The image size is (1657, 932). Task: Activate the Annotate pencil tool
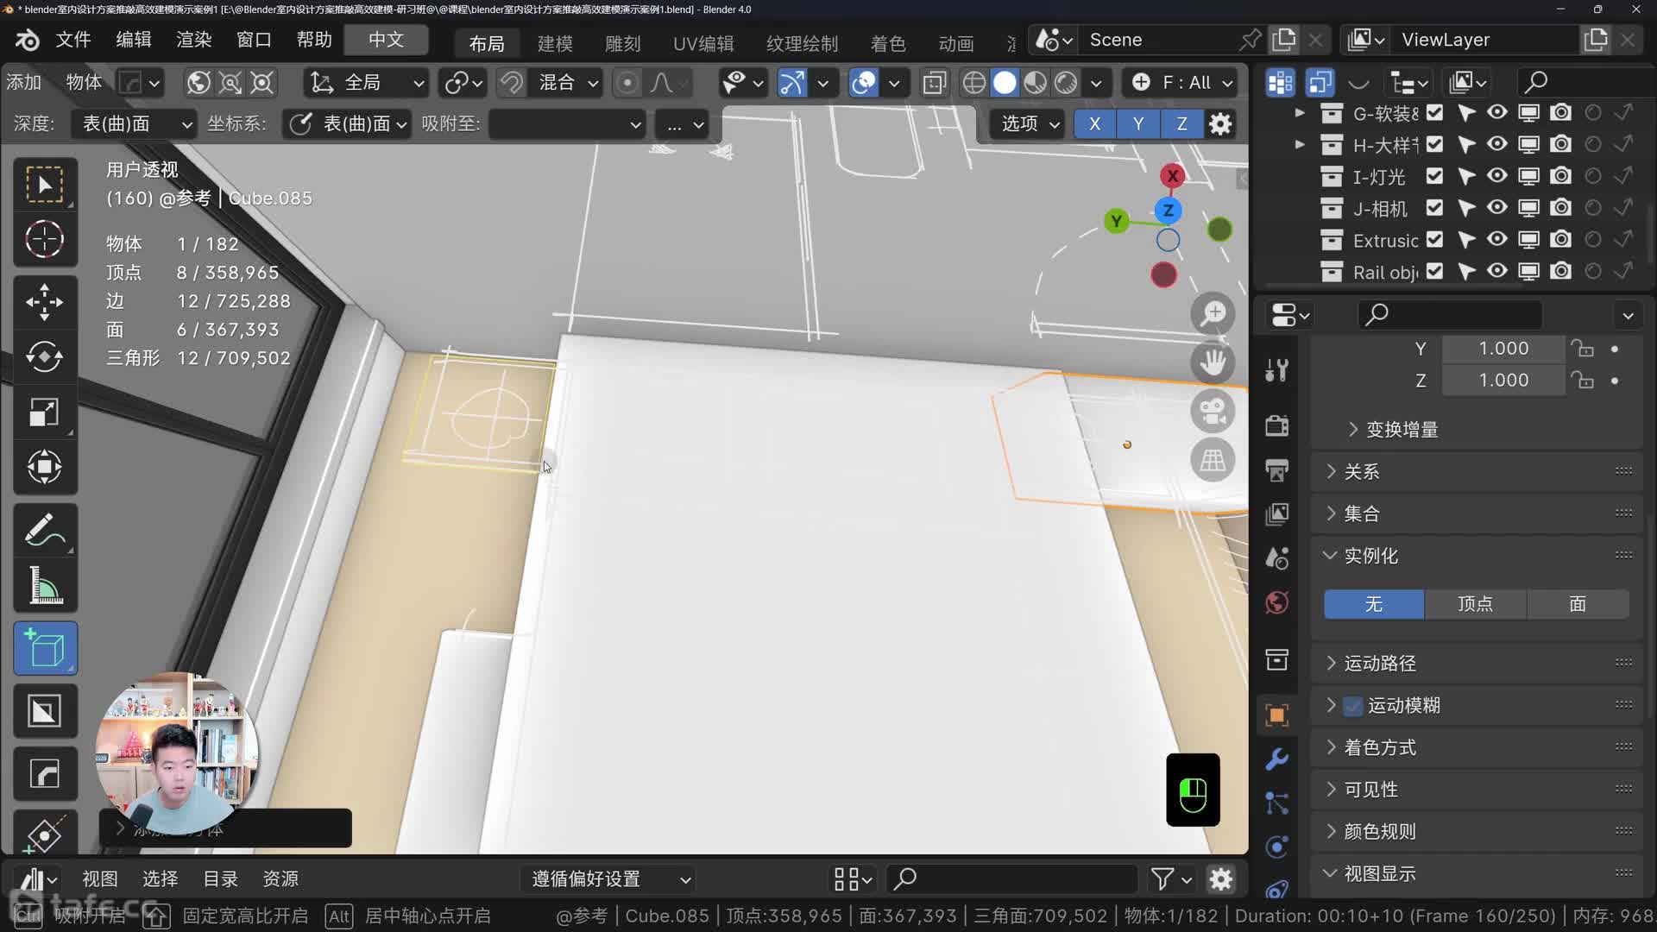(x=44, y=531)
